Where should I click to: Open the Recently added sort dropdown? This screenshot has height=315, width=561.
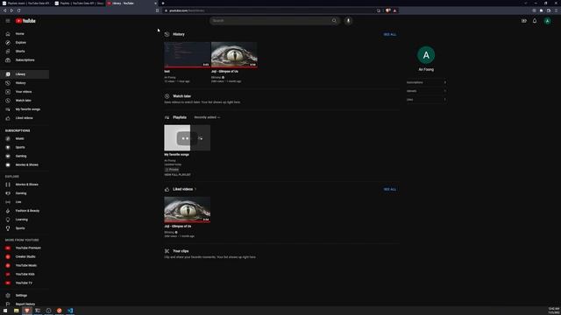207,117
